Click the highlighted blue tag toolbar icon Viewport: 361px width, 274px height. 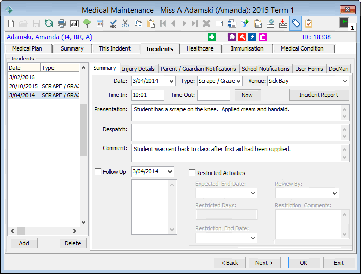296,23
